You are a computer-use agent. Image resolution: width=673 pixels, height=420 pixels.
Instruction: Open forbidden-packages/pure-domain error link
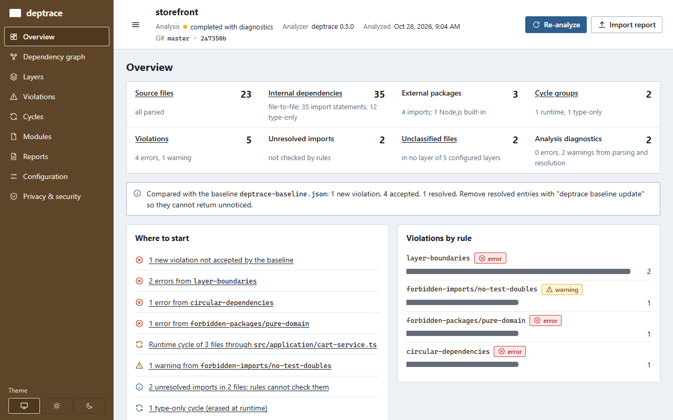click(229, 323)
